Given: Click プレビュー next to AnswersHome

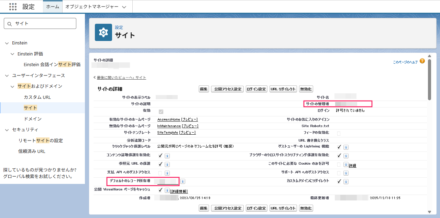Looking at the screenshot, I should pos(189,120).
